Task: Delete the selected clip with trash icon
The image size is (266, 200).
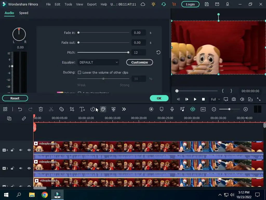Action: pyautogui.click(x=41, y=109)
